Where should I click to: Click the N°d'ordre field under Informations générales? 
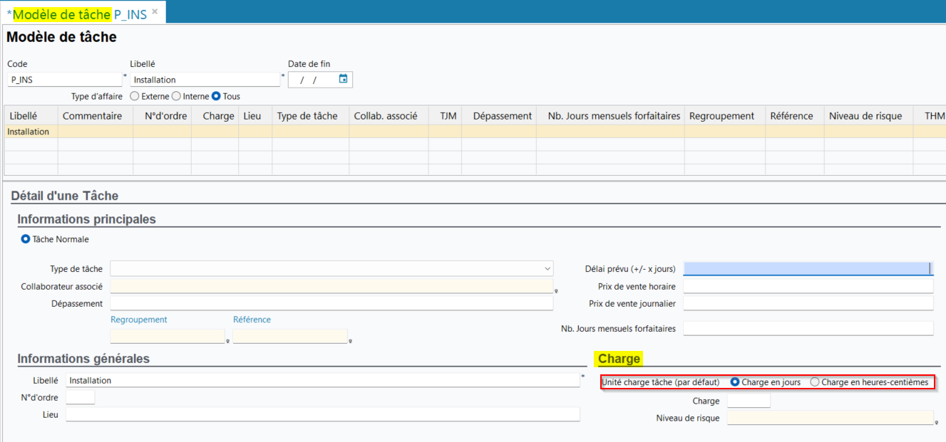pyautogui.click(x=80, y=397)
